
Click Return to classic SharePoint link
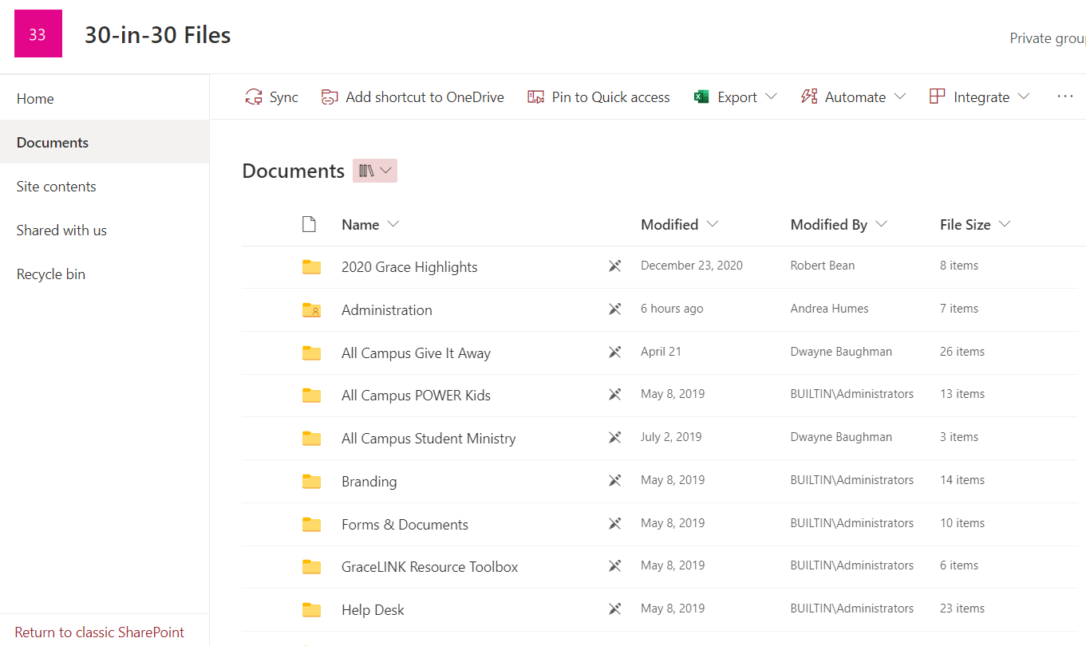pyautogui.click(x=100, y=632)
